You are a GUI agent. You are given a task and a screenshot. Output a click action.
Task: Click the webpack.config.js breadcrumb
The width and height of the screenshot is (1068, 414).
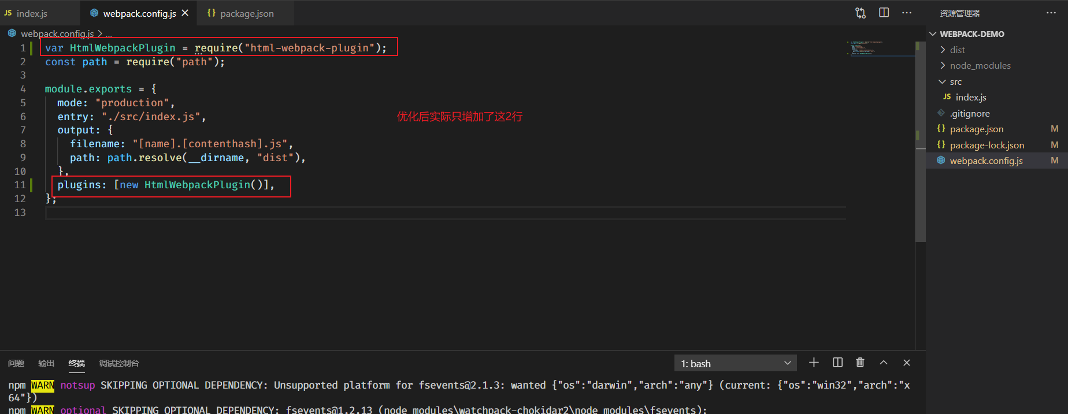tap(57, 33)
